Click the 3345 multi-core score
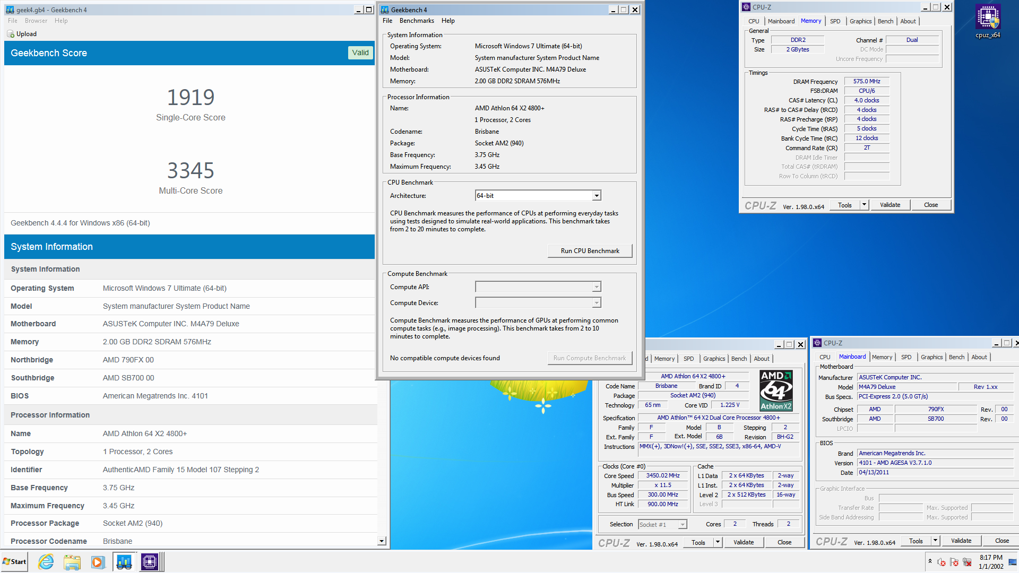The image size is (1019, 573). [191, 170]
